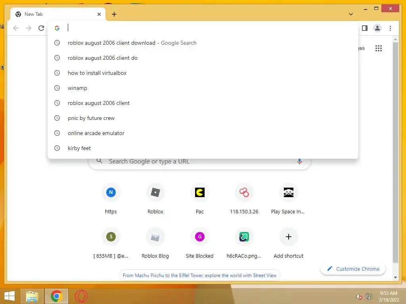Select the winamp suggestion
The height and width of the screenshot is (304, 406).
pos(203,88)
